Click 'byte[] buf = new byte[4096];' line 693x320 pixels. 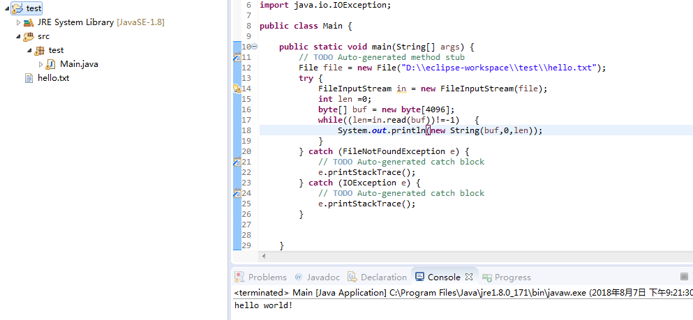pyautogui.click(x=386, y=110)
